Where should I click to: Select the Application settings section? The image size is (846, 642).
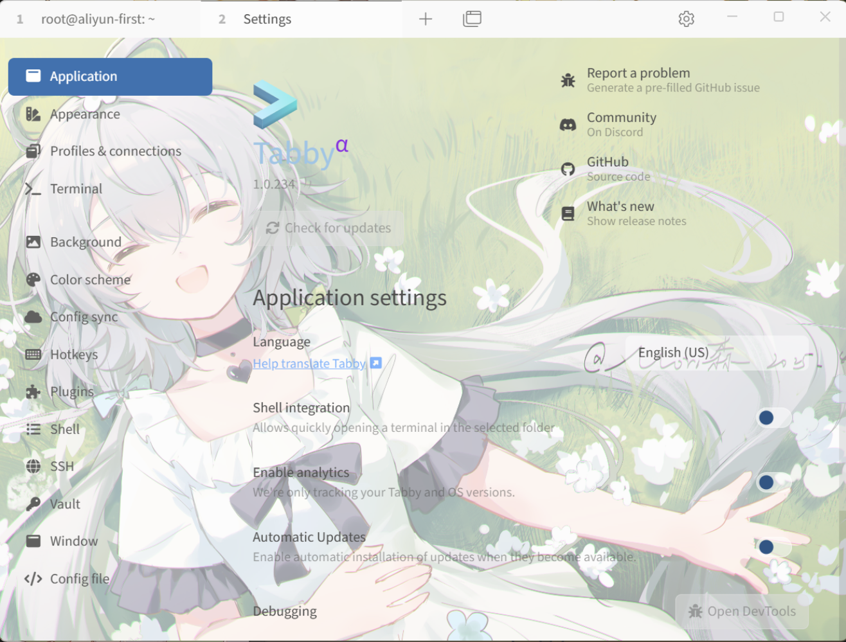click(x=110, y=76)
